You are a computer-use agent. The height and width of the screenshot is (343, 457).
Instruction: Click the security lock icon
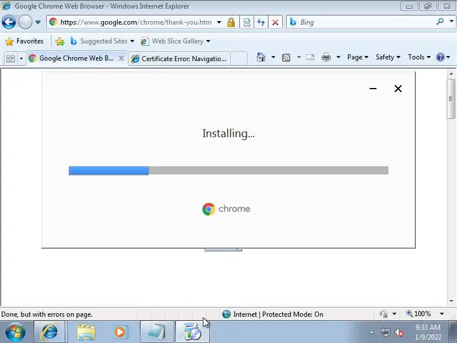tap(231, 22)
